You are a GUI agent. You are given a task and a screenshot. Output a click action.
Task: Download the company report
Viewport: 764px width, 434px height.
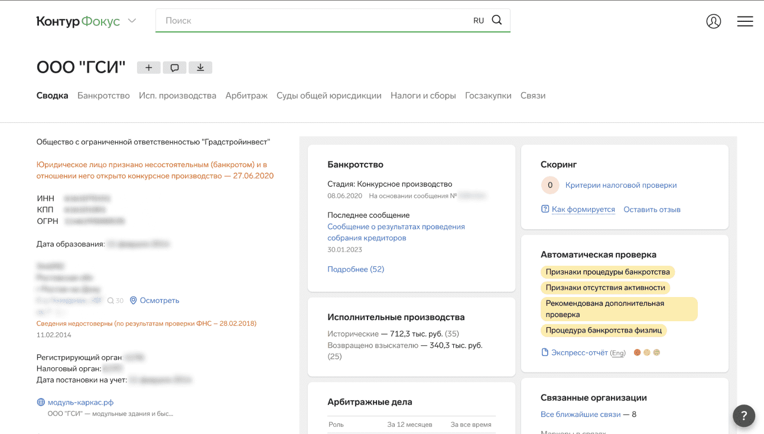pos(200,67)
